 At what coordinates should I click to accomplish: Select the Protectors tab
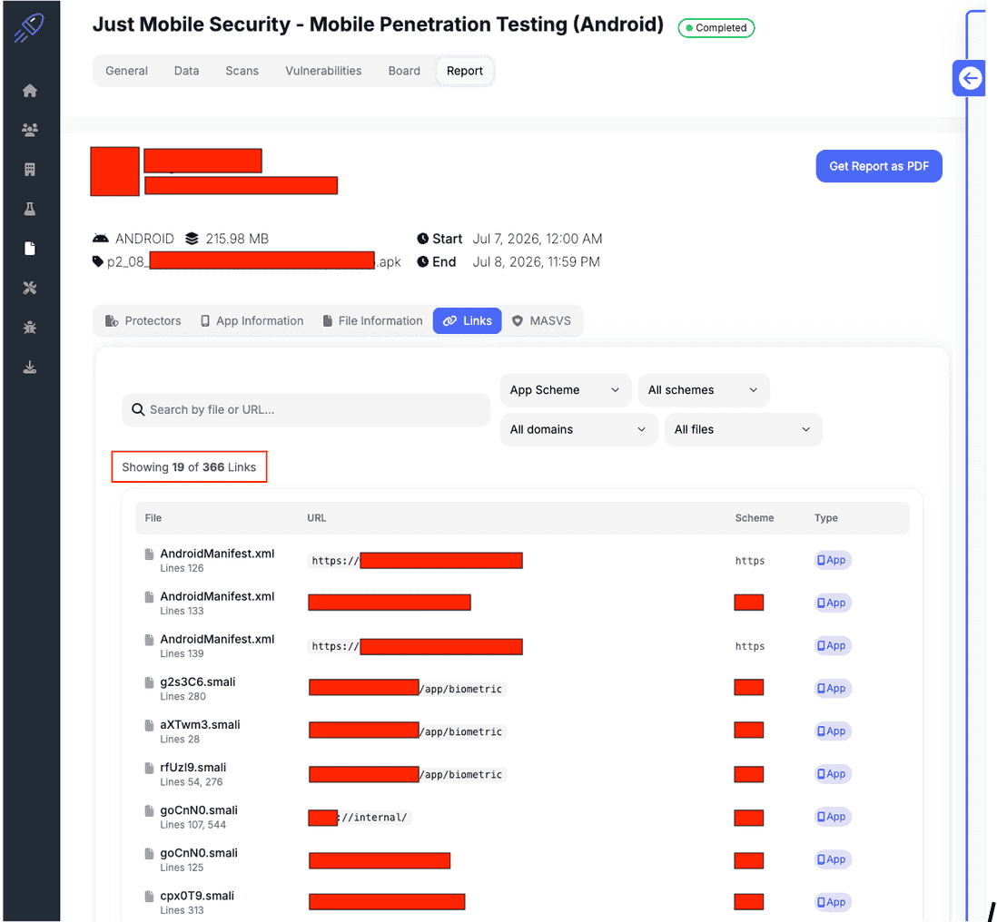(x=143, y=321)
